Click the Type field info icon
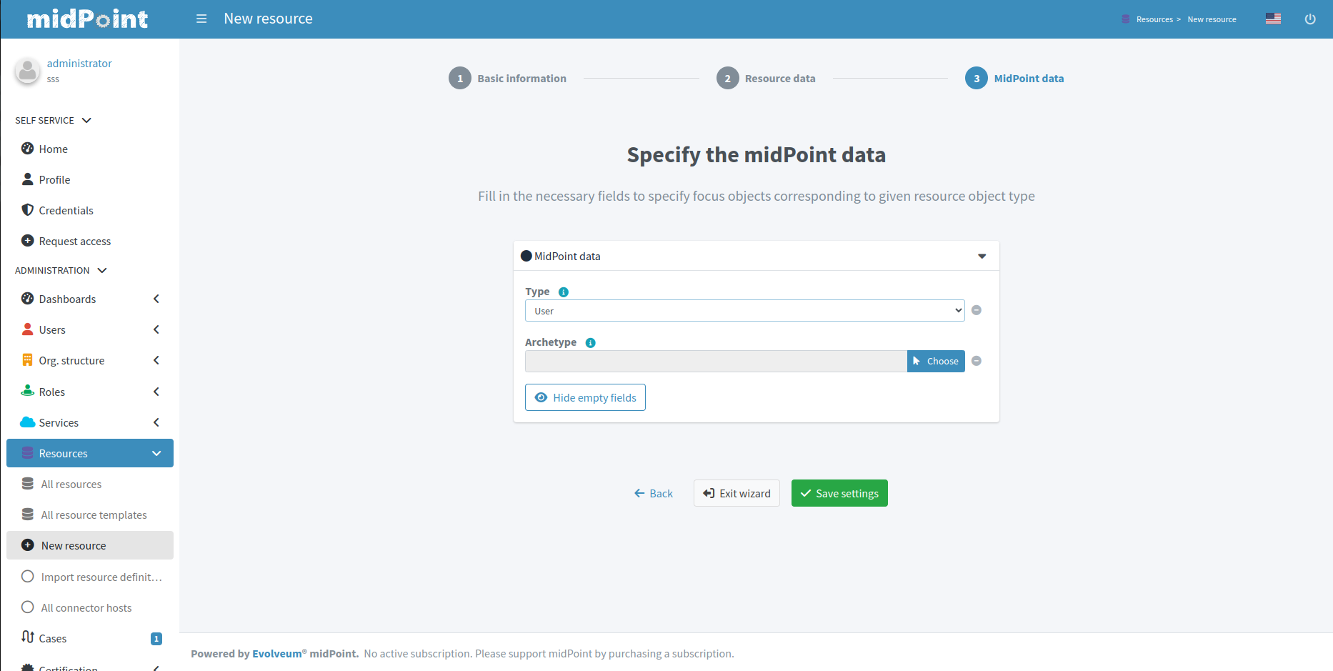The image size is (1333, 671). [563, 292]
